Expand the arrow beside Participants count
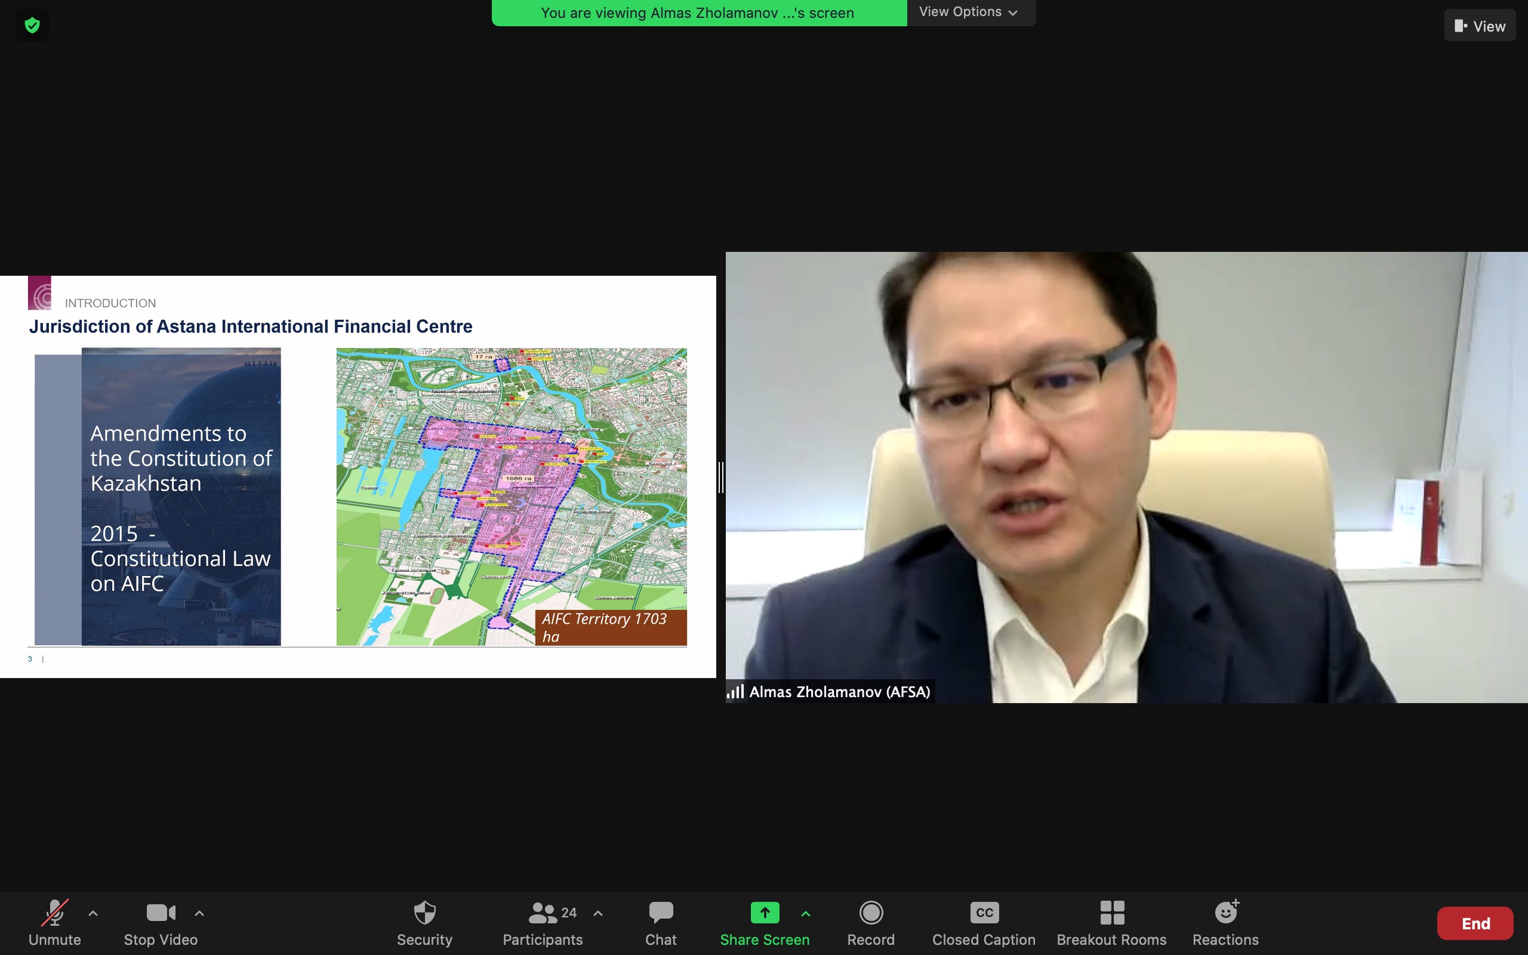Screen dimensions: 1528x955 tap(598, 913)
